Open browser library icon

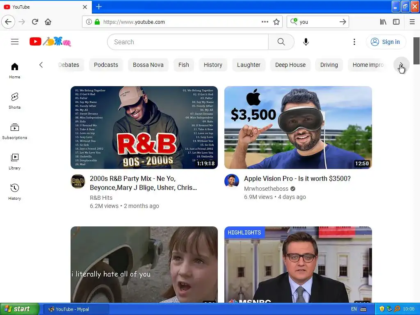[x=383, y=22]
